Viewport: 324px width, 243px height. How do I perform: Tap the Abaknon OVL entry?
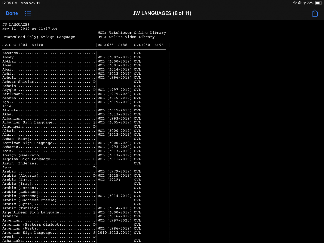tap(138, 53)
